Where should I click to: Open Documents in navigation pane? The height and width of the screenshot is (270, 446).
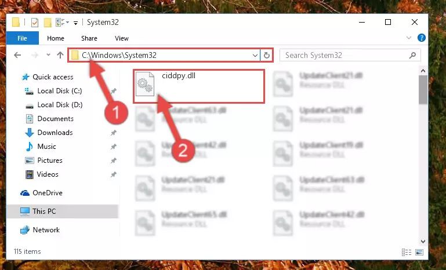click(56, 119)
